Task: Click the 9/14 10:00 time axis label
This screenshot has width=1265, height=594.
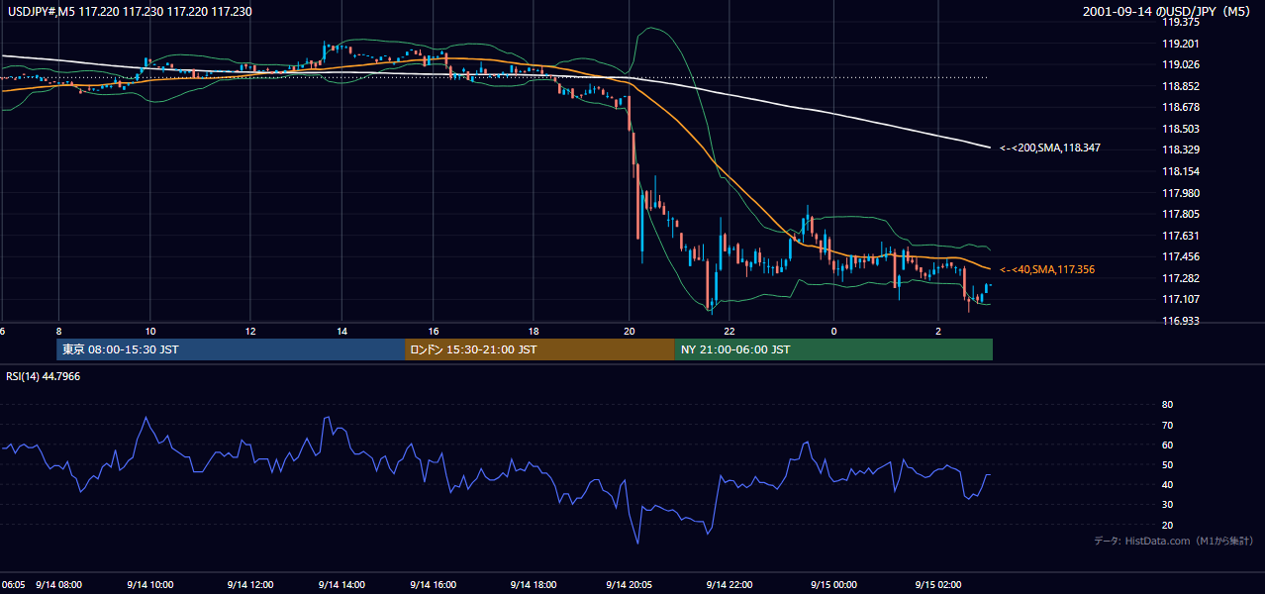Action: pos(150,585)
